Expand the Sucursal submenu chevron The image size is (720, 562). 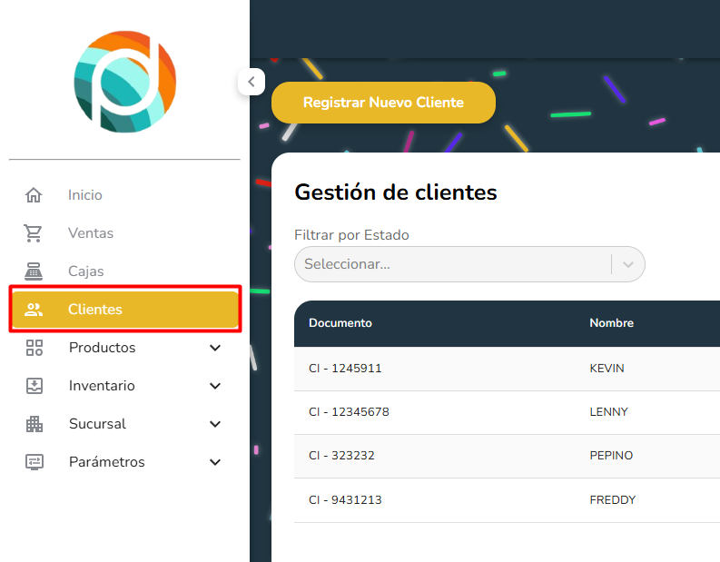click(x=215, y=424)
